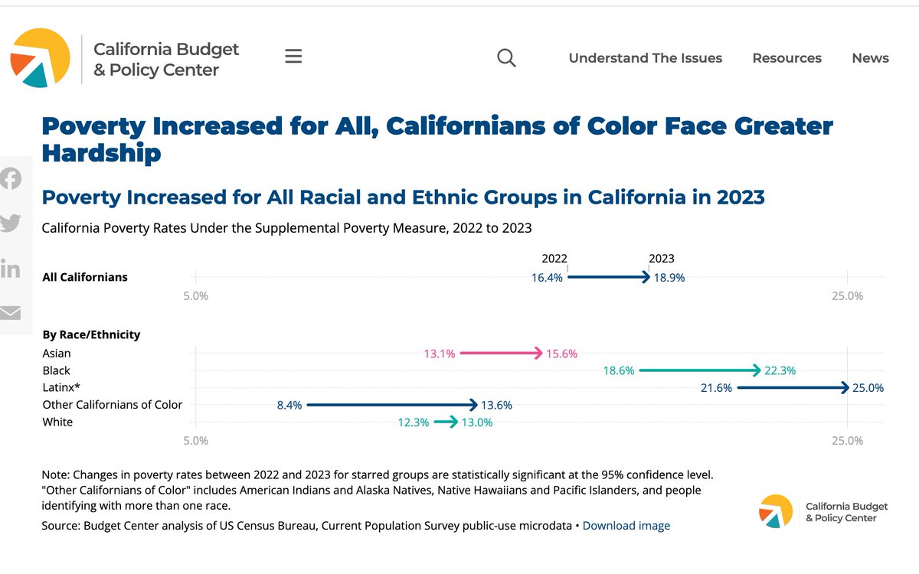Screen dimensions: 919x574
Task: Share the page via email envelope icon
Action: [11, 313]
